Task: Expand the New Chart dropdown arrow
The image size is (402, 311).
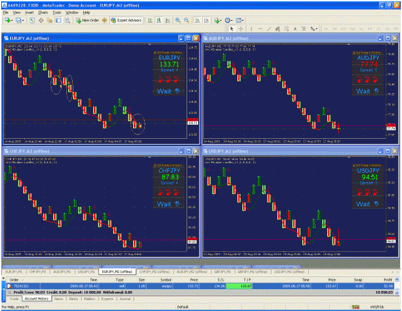Action: (x=12, y=21)
